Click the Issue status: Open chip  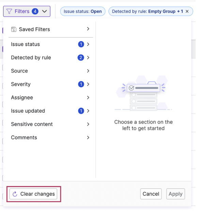pos(83,12)
